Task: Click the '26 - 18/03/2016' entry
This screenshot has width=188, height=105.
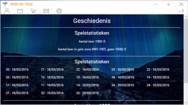Action: pos(87,93)
